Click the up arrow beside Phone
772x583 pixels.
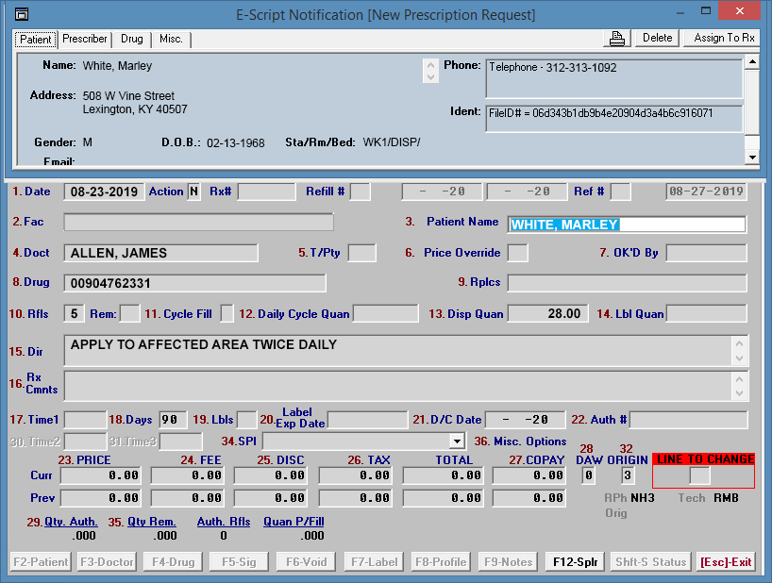pyautogui.click(x=429, y=66)
